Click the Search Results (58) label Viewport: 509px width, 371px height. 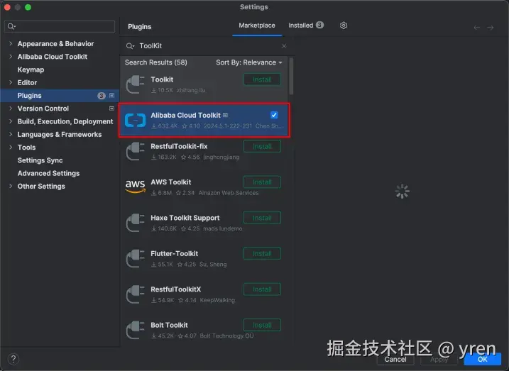point(155,62)
